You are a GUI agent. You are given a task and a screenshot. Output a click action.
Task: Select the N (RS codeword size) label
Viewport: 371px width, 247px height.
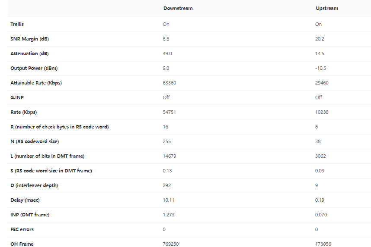[x=35, y=141]
